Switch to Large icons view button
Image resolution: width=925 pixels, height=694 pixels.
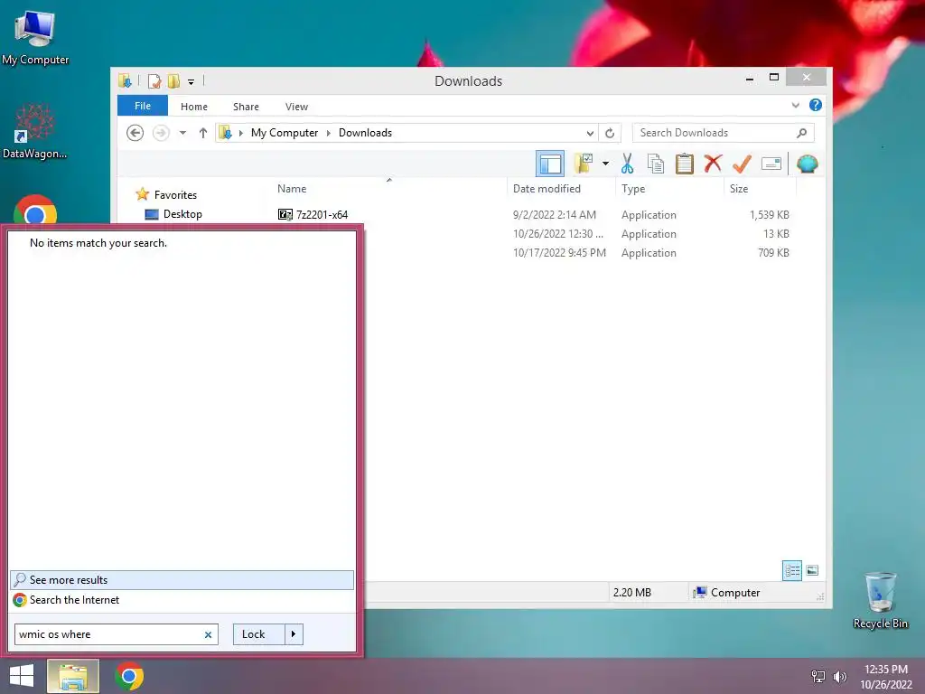pyautogui.click(x=812, y=570)
